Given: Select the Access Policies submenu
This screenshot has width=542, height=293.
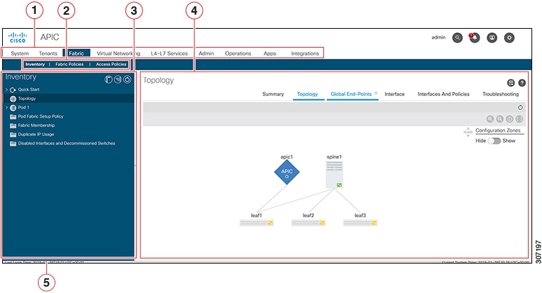Looking at the screenshot, I should click(x=111, y=64).
